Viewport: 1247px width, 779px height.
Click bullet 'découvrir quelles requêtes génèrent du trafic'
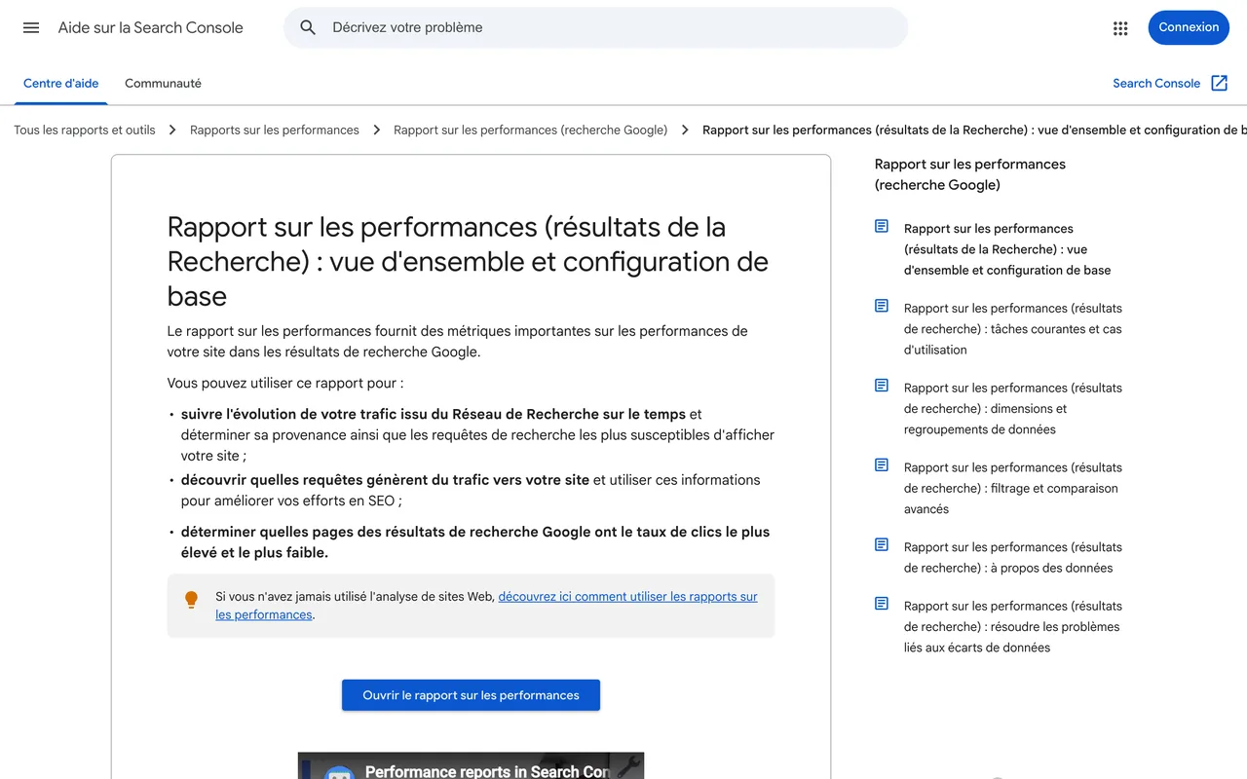tap(471, 490)
